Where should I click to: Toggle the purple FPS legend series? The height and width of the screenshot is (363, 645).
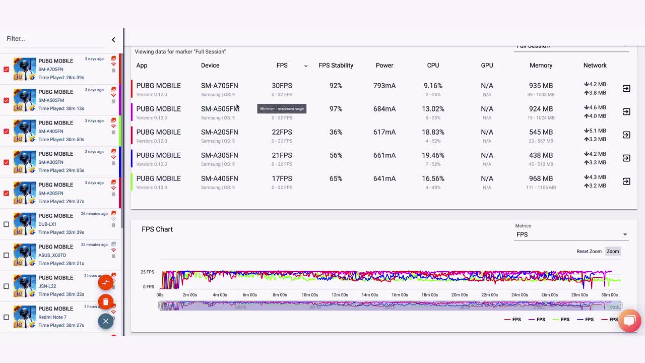coord(537,320)
